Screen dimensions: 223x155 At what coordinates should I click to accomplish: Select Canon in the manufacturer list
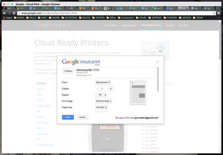tap(40, 89)
